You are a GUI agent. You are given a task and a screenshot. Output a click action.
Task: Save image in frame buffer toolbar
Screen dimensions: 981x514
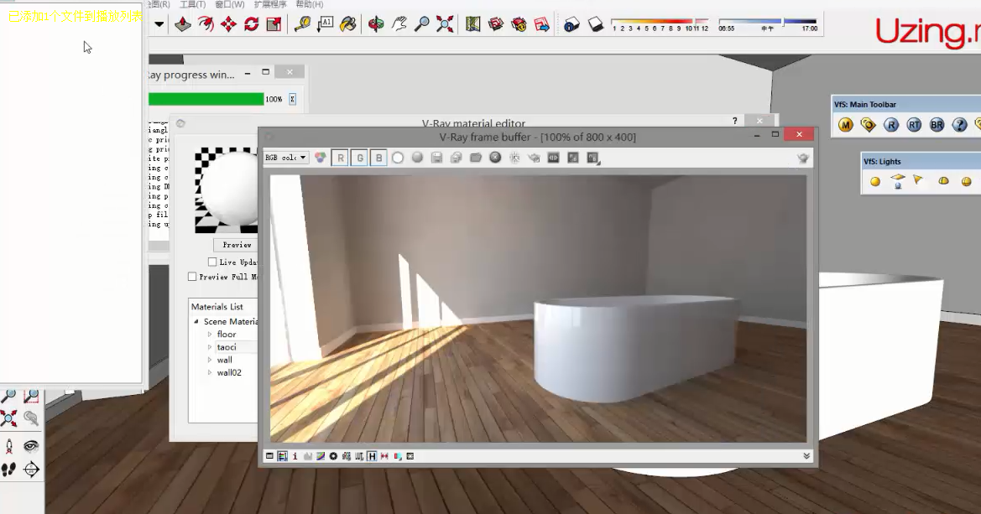coord(437,158)
